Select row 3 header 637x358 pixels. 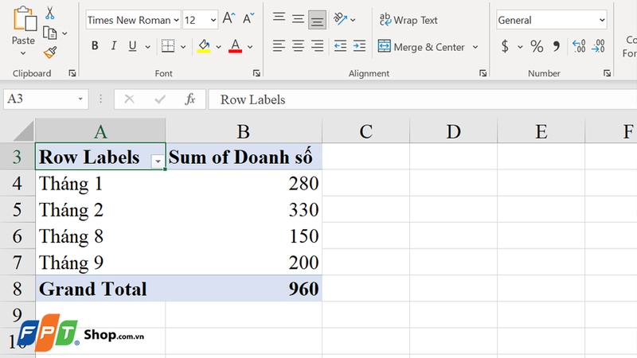click(x=18, y=156)
